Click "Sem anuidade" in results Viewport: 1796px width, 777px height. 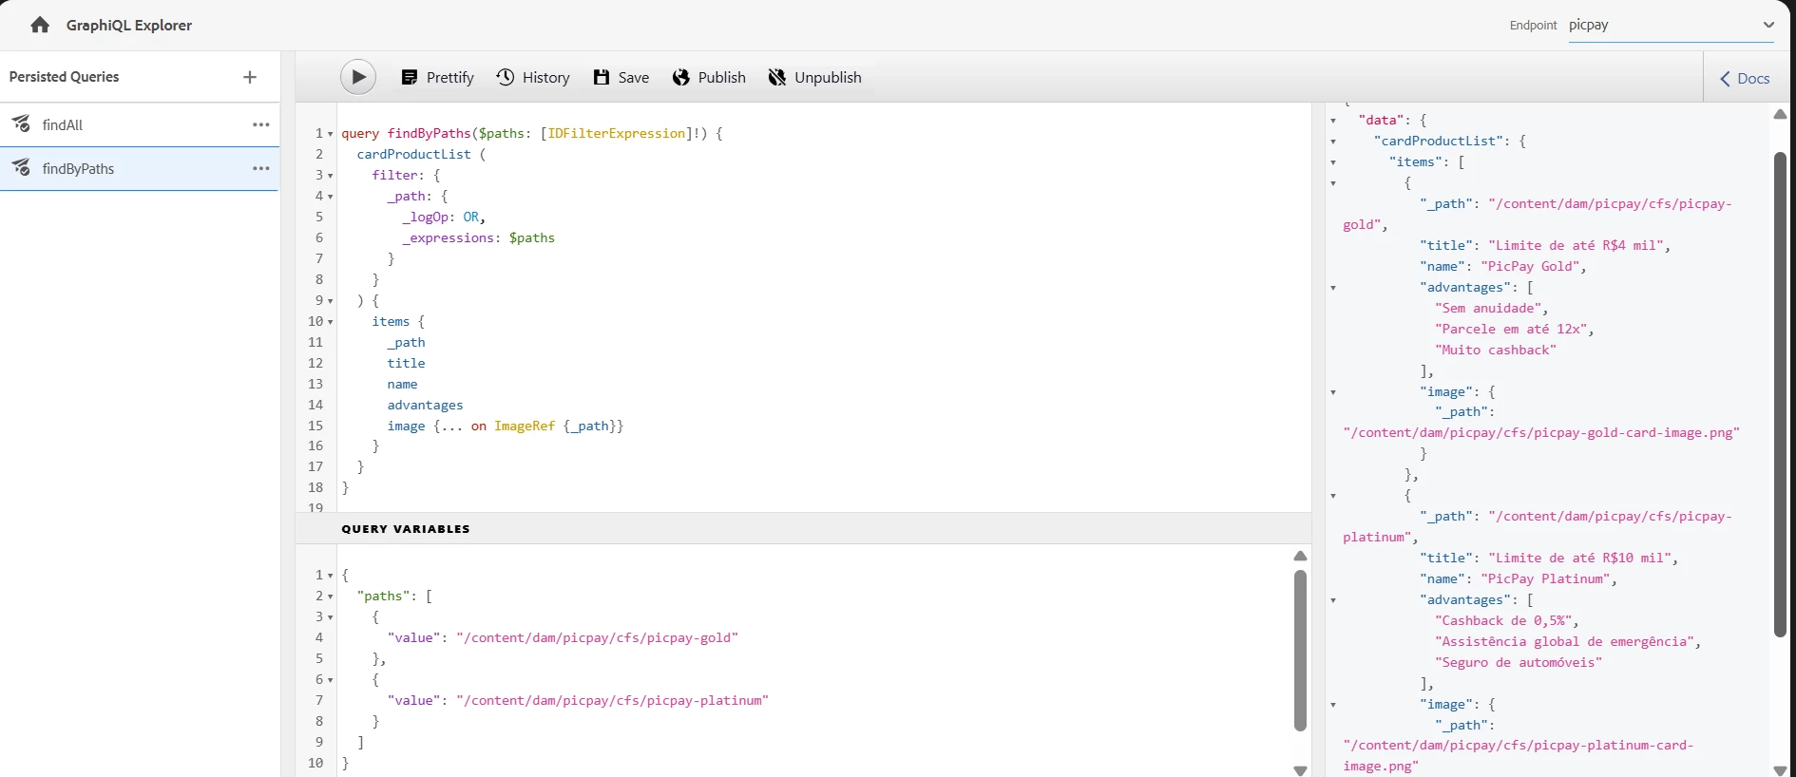coord(1488,308)
